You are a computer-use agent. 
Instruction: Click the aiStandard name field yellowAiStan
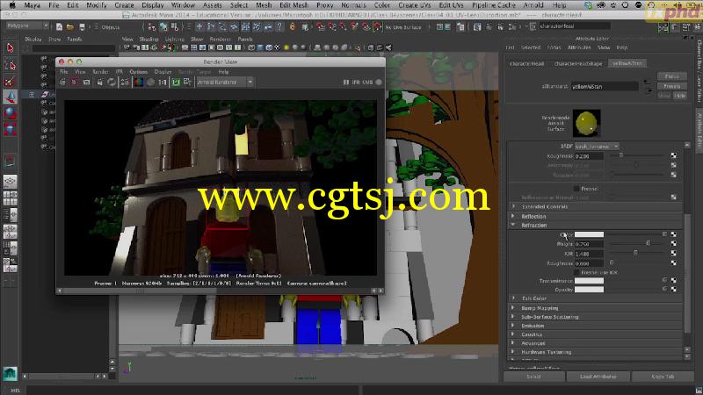tap(605, 86)
